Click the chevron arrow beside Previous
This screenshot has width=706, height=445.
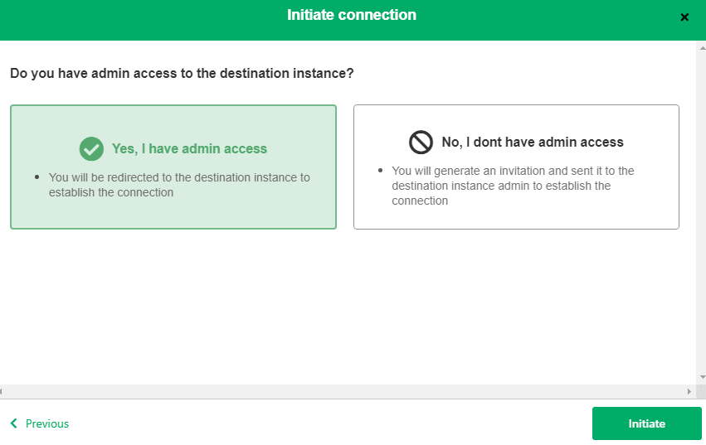(x=14, y=423)
